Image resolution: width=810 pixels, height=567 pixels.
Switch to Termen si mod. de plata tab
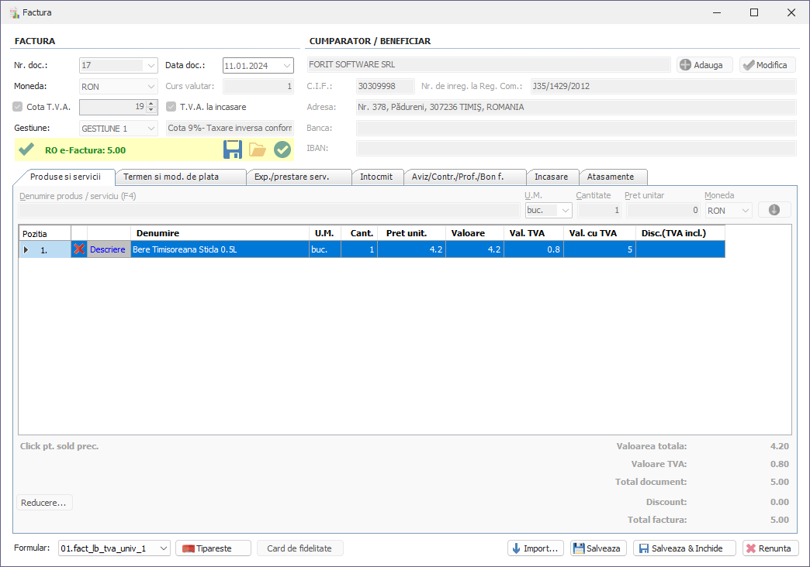[x=181, y=177]
